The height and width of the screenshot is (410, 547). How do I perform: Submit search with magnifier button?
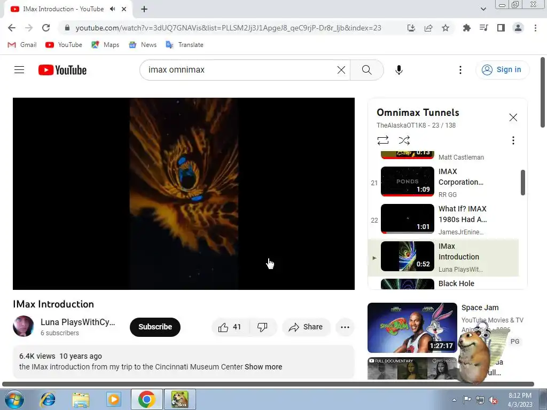pos(366,70)
